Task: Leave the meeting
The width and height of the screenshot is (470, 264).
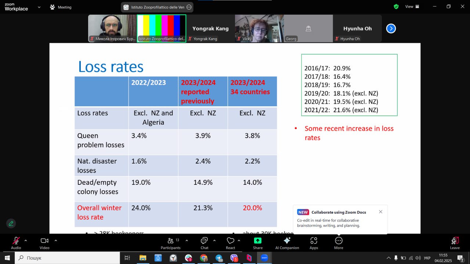Action: 455,243
